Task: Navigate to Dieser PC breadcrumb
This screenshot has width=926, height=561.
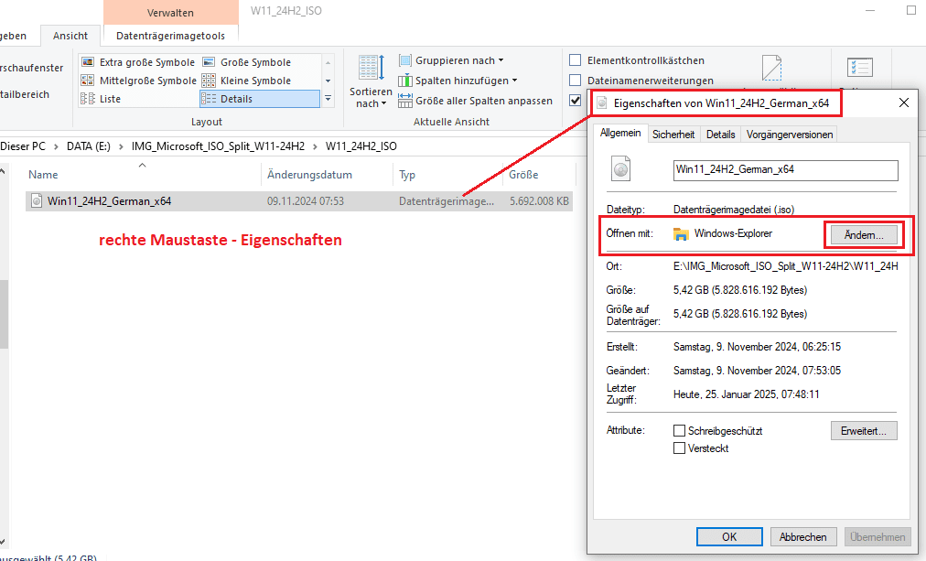Action: pos(23,146)
